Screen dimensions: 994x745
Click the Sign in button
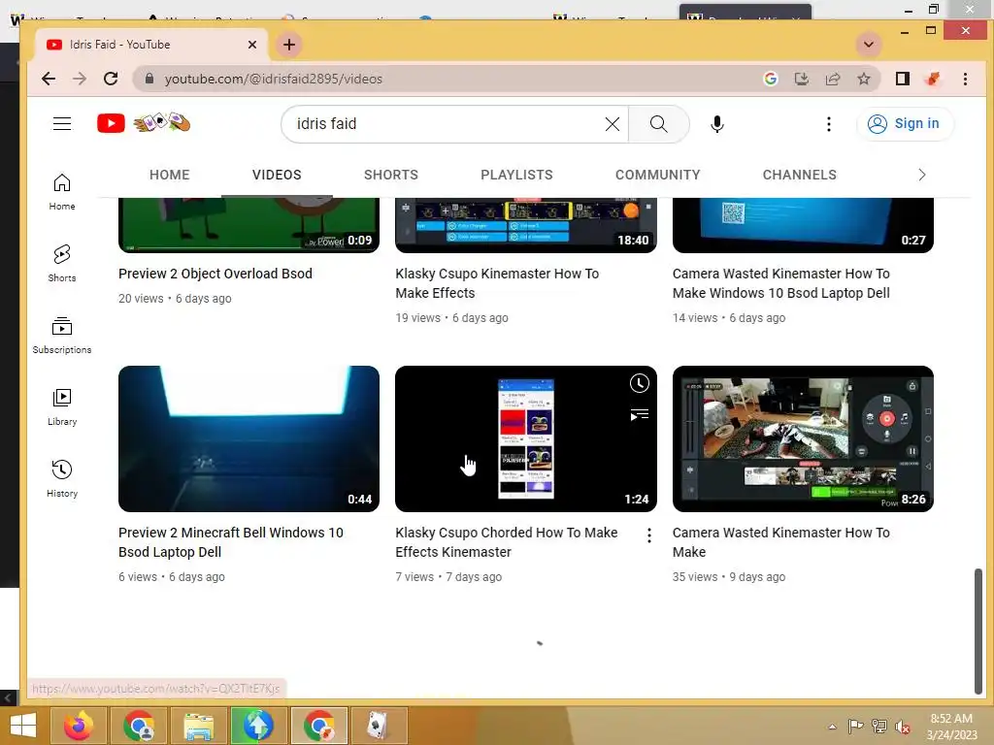point(904,123)
